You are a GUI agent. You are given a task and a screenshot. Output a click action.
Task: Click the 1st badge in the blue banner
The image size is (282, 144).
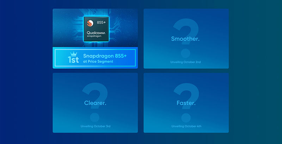click(x=74, y=59)
